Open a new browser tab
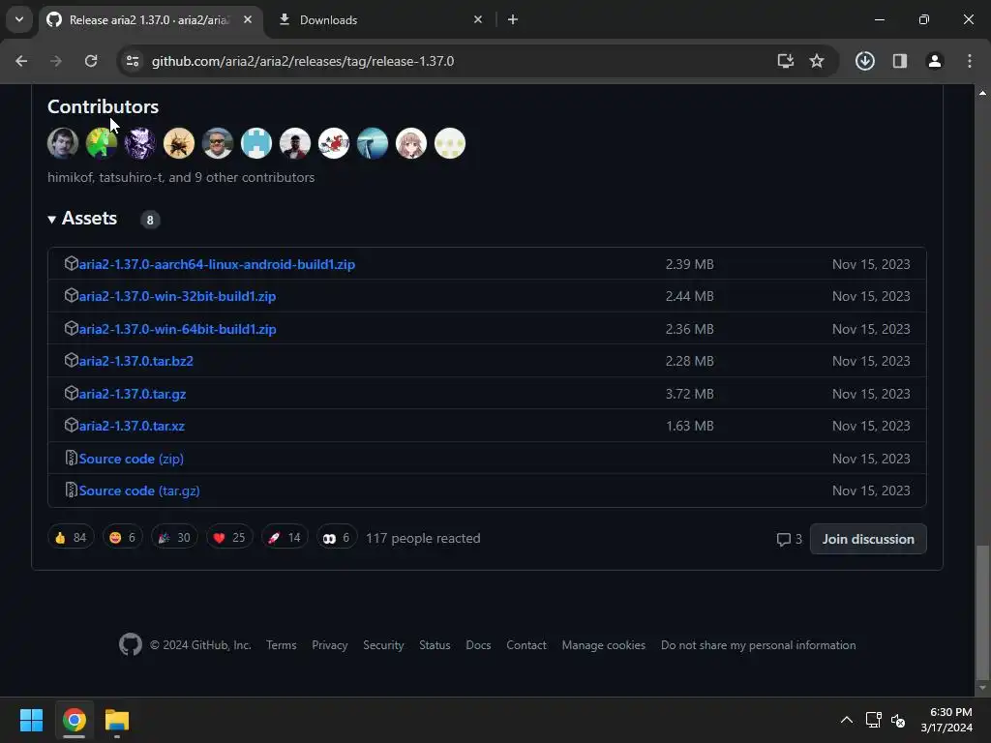The image size is (991, 743). pos(513,19)
